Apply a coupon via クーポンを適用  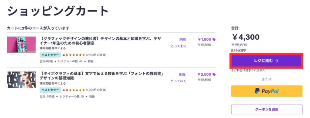[267, 109]
